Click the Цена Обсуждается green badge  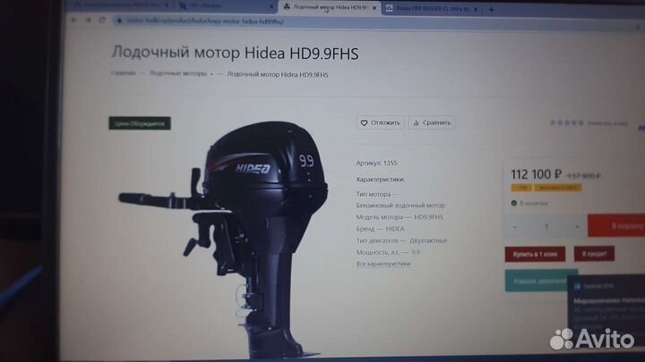pyautogui.click(x=139, y=123)
